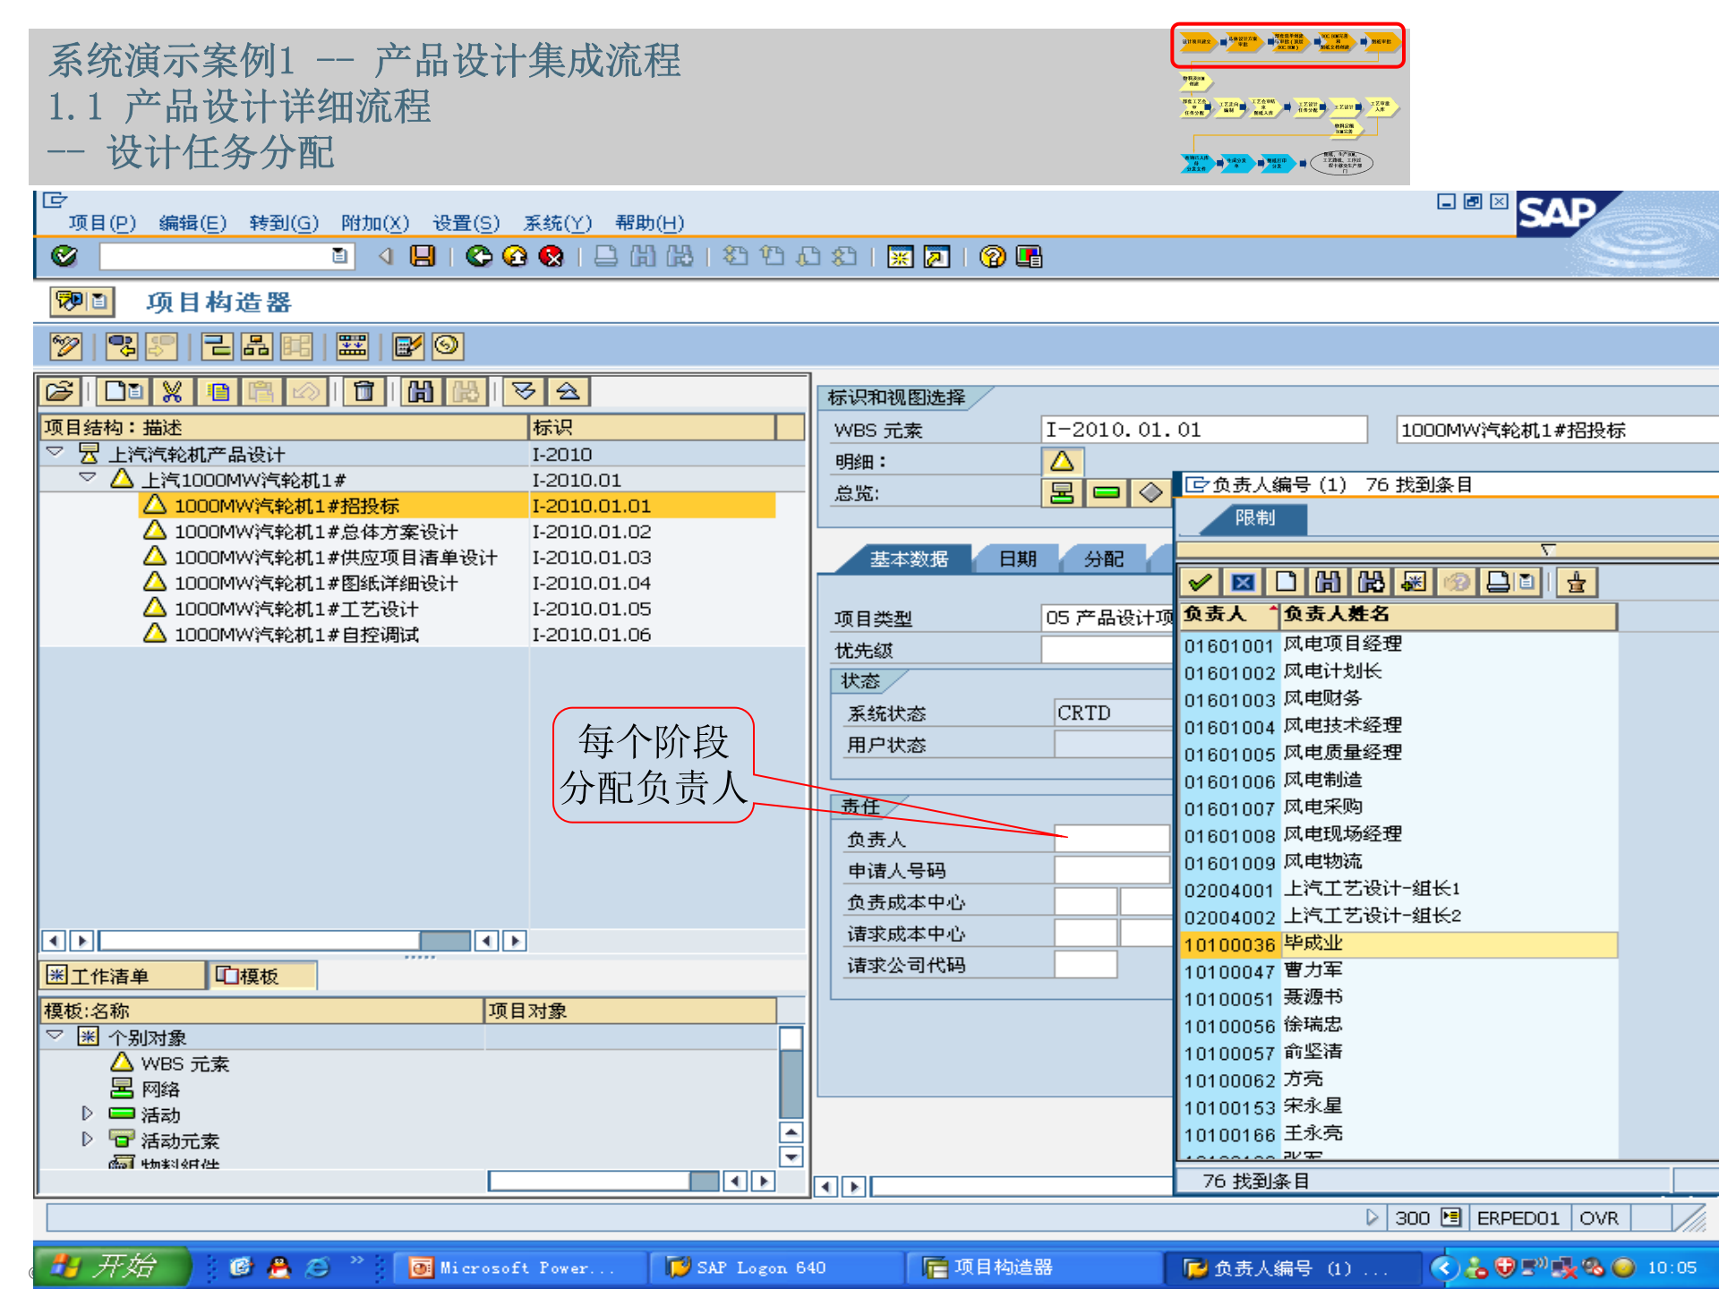
Task: Click the trash can delete icon
Action: pyautogui.click(x=364, y=391)
